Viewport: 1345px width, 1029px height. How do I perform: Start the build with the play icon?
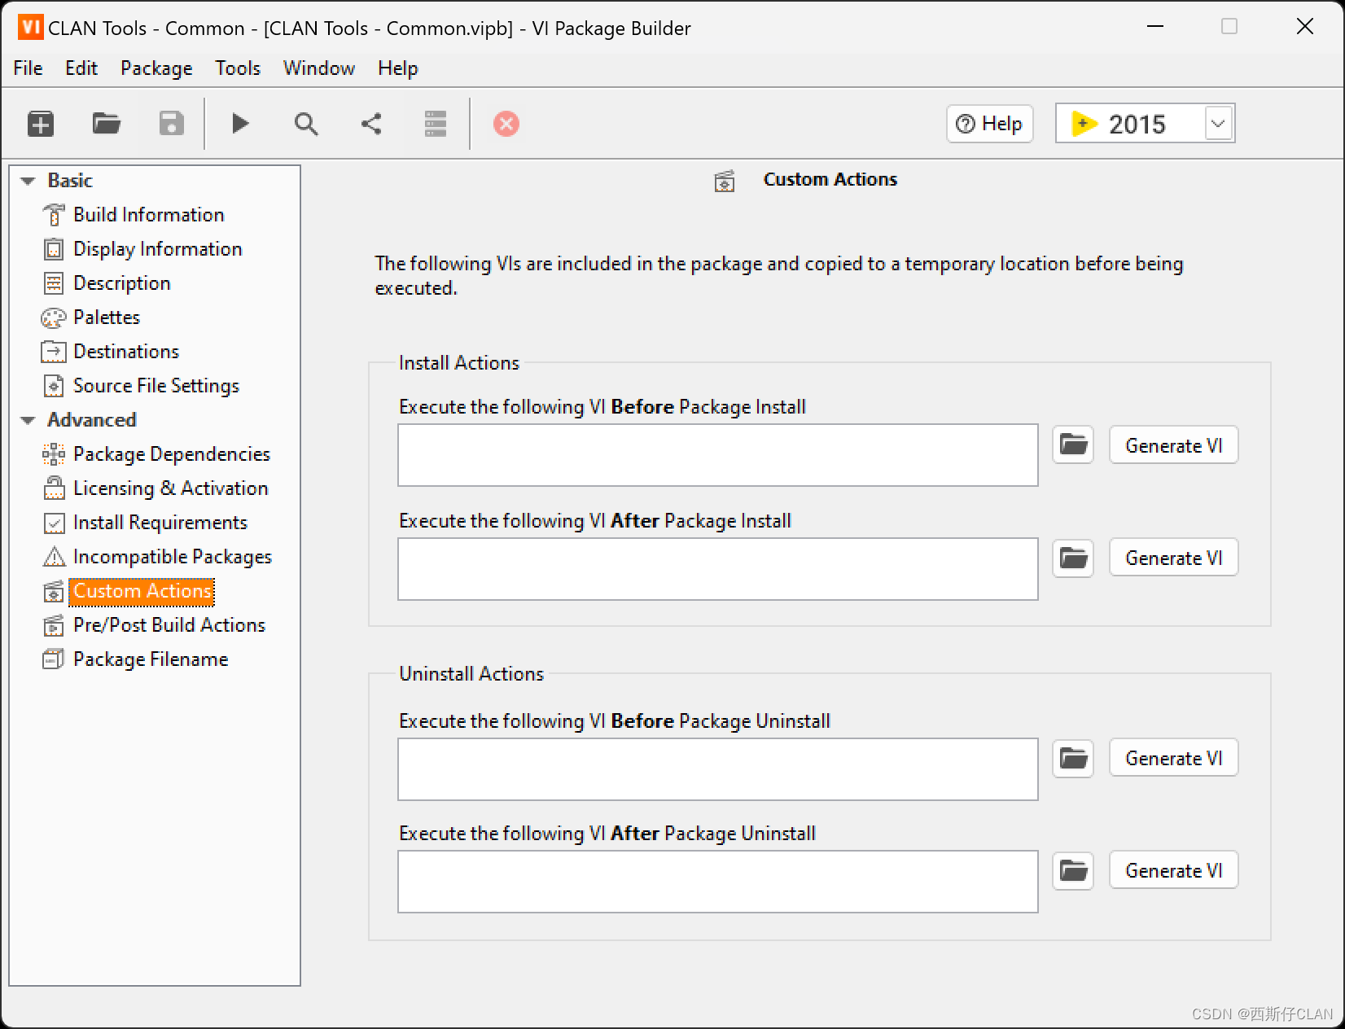240,124
